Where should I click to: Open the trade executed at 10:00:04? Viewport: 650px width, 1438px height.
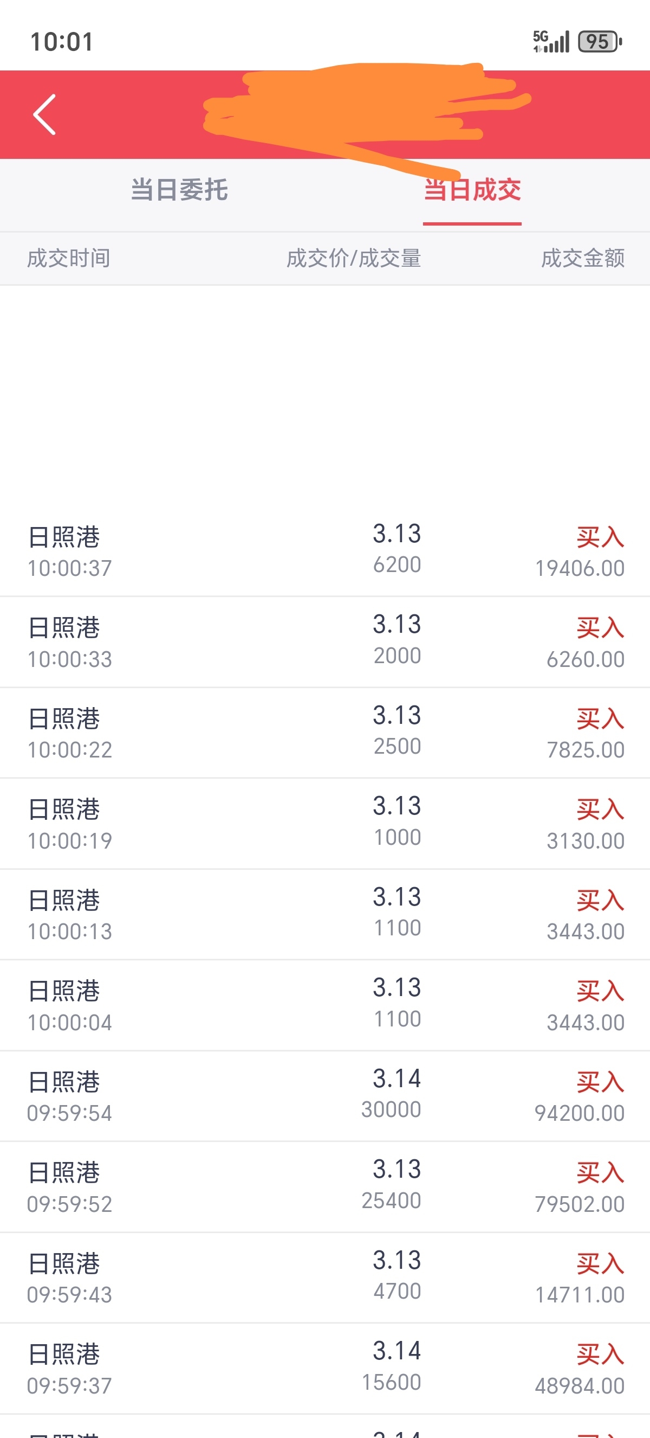[325, 1005]
